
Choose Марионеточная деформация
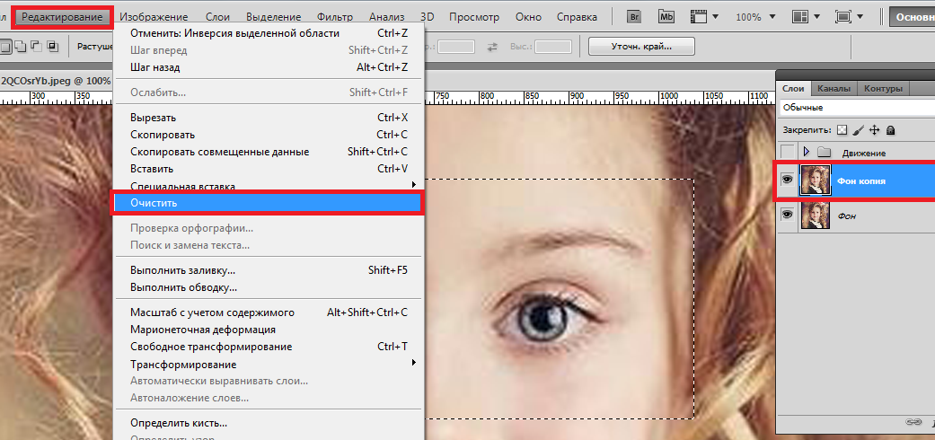[x=269, y=330]
